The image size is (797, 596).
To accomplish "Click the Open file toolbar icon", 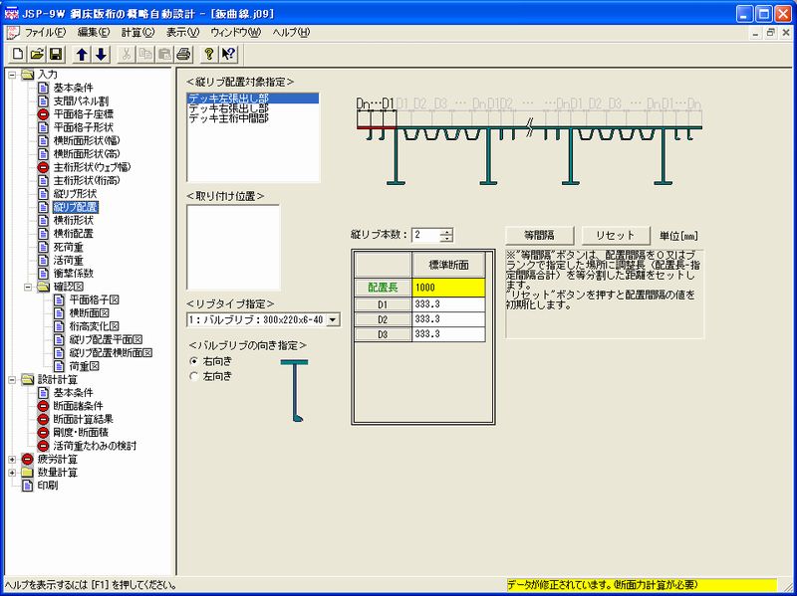I will tap(38, 53).
